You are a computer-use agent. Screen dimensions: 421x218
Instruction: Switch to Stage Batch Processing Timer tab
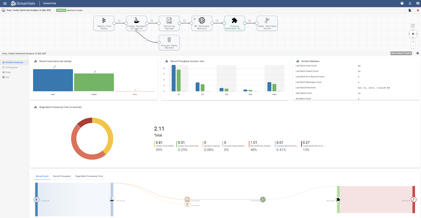89,176
